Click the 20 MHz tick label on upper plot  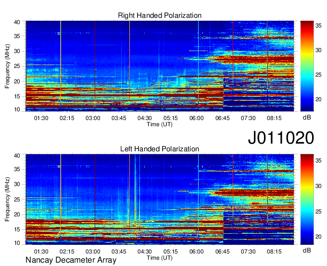(x=17, y=81)
